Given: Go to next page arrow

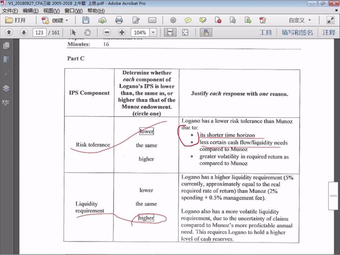Looking at the screenshot, I should click(24, 32).
